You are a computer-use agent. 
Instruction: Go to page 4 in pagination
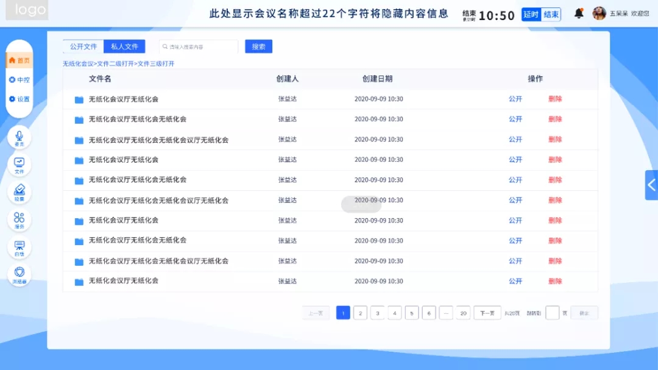click(x=394, y=313)
